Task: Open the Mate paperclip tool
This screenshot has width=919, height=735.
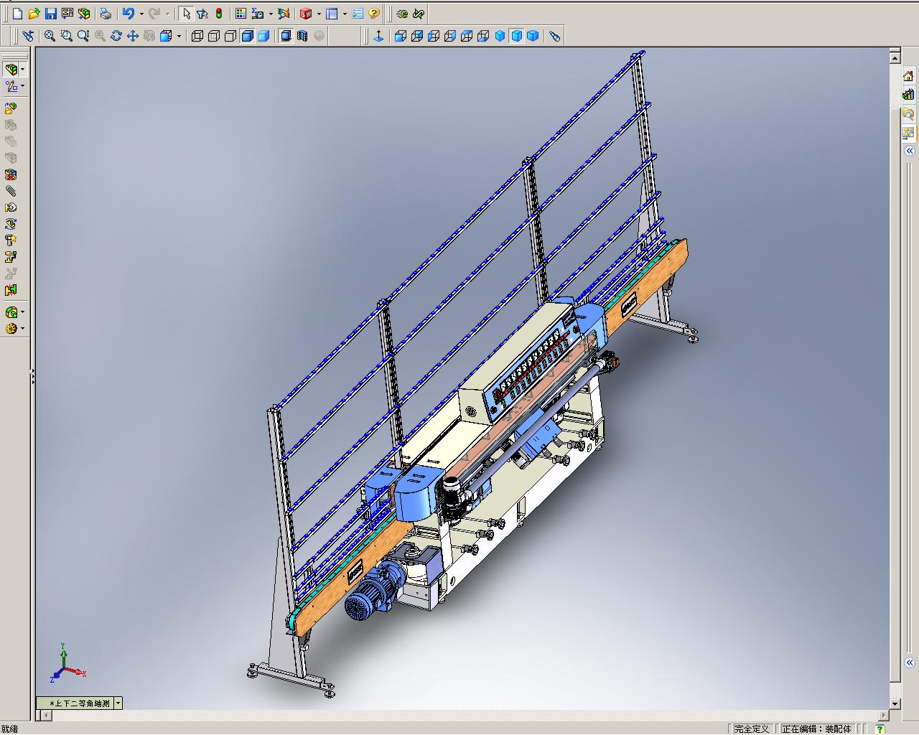Action: pyautogui.click(x=11, y=191)
